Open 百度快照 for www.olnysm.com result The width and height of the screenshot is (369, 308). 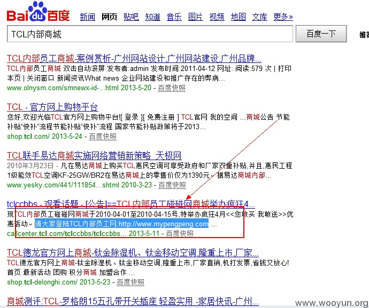point(172,88)
